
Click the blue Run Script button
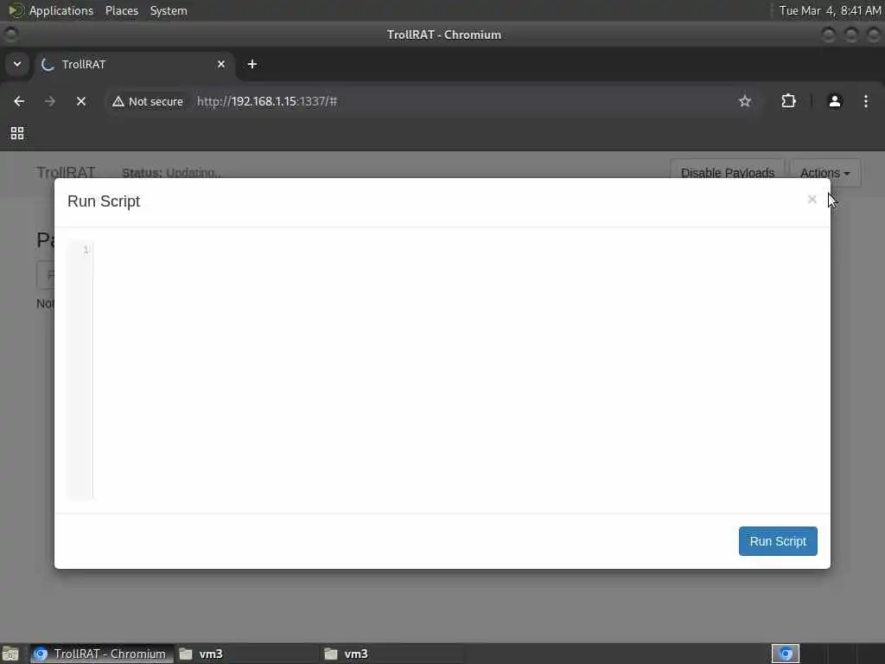778,541
